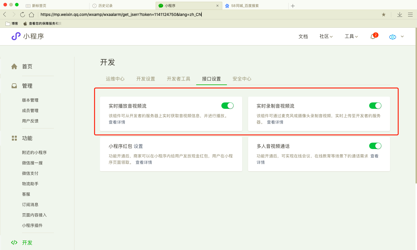Switch to the 历史记录 browser tab
The image size is (417, 250).
point(122,6)
